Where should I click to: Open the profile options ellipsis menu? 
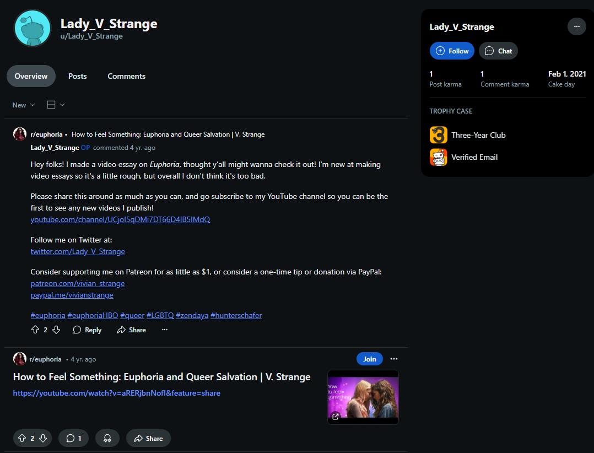[x=576, y=26]
